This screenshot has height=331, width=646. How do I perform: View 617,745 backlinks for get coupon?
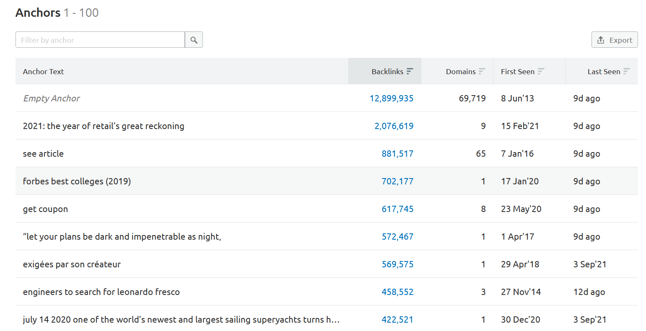click(x=397, y=209)
